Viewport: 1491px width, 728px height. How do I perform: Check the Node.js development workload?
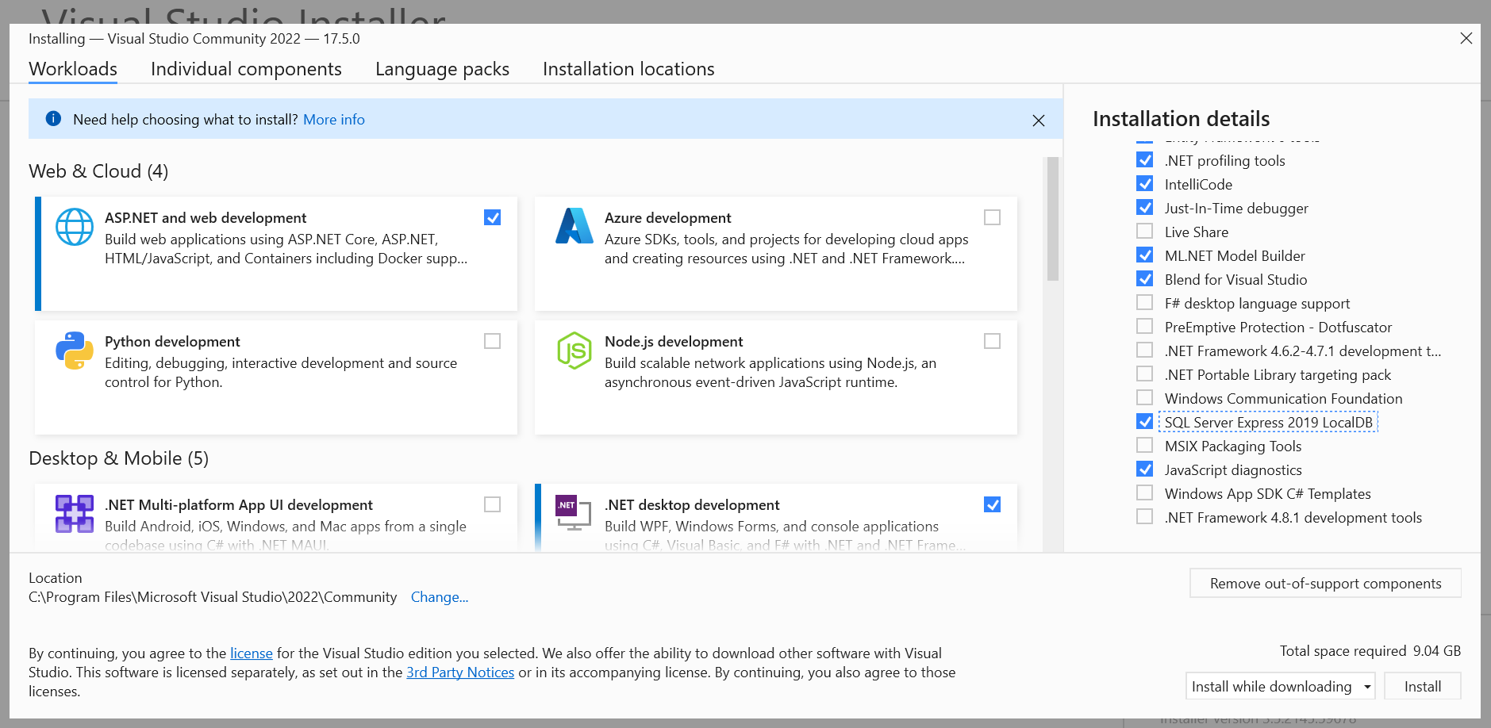993,341
